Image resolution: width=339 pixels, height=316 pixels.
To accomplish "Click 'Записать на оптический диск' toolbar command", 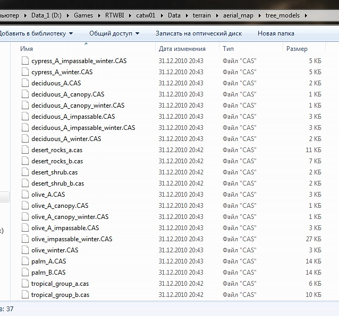I will pyautogui.click(x=199, y=33).
